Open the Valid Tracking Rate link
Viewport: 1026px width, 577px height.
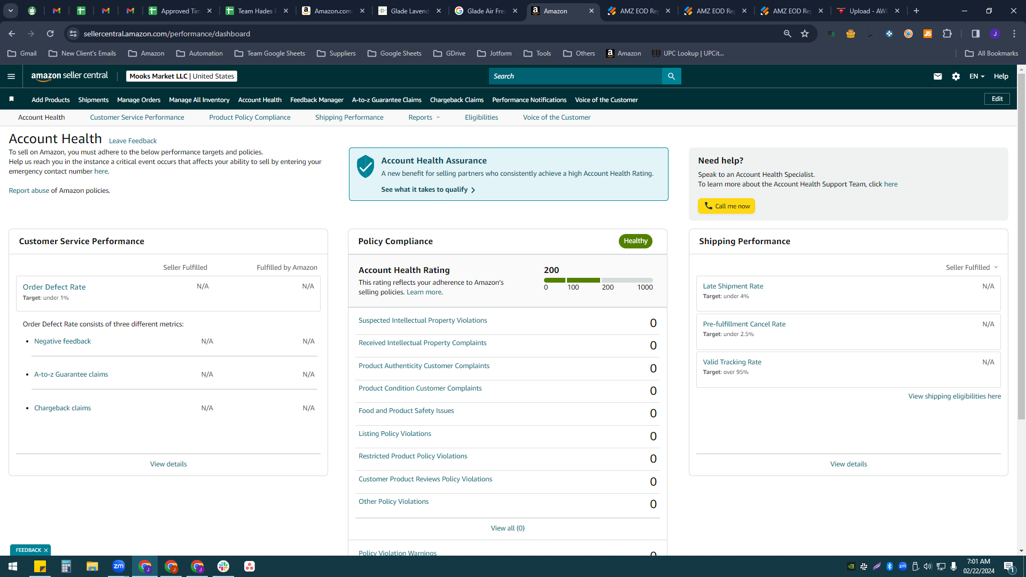click(732, 362)
